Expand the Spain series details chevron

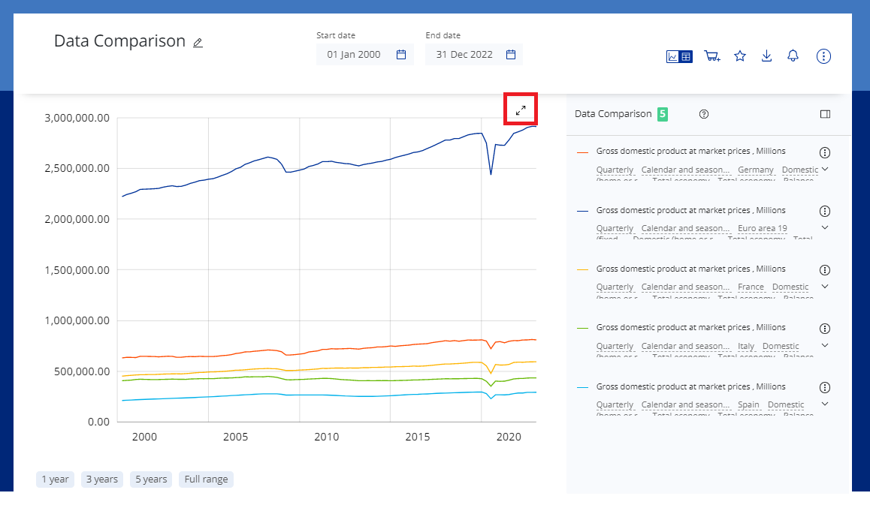pyautogui.click(x=825, y=404)
